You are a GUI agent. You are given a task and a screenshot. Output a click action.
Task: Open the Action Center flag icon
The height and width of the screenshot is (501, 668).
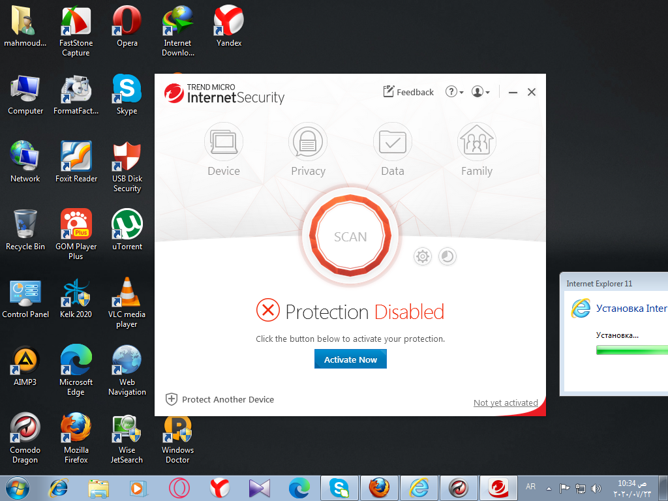[564, 488]
